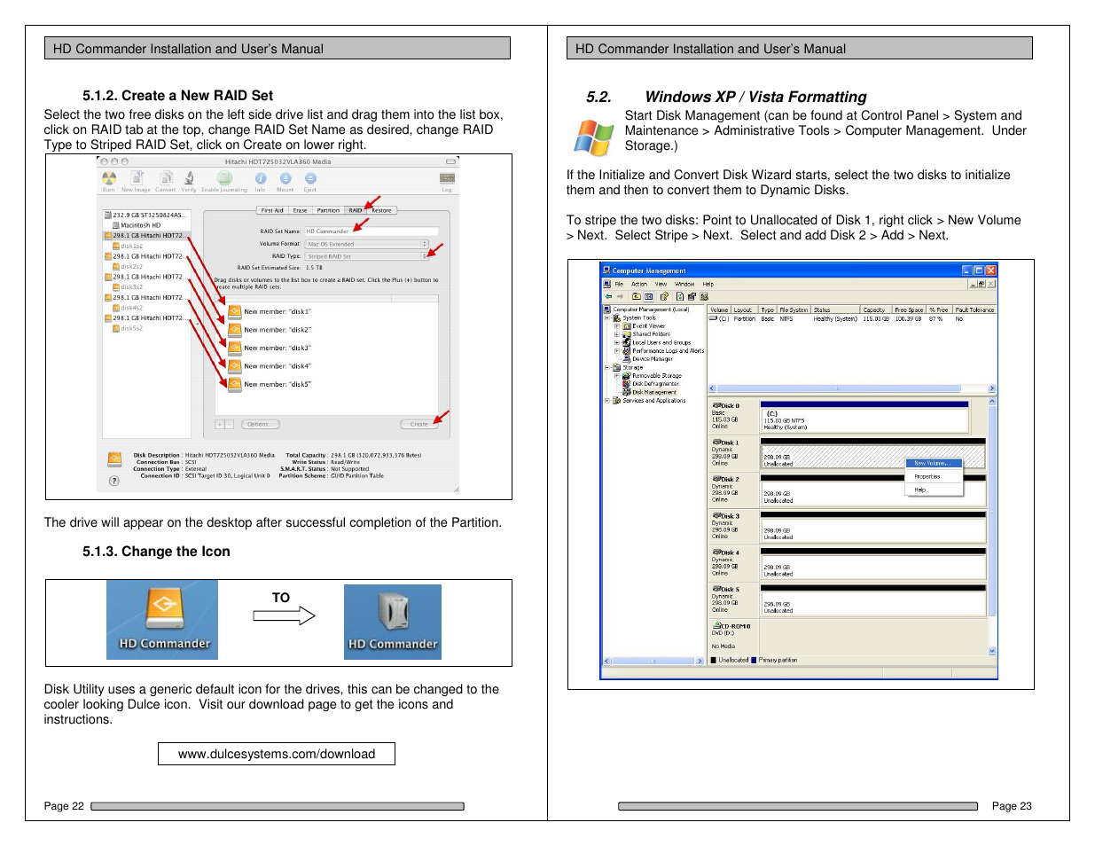The height and width of the screenshot is (846, 1095).
Task: Expand the Shared Folders tree node
Action: click(616, 334)
